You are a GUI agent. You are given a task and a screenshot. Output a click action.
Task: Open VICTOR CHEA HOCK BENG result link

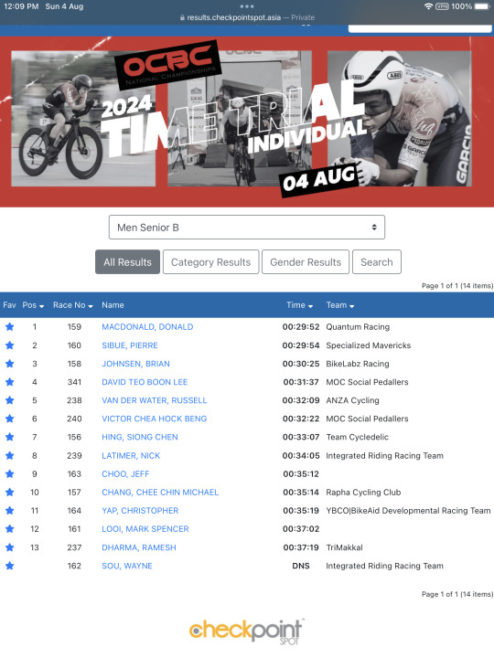155,419
